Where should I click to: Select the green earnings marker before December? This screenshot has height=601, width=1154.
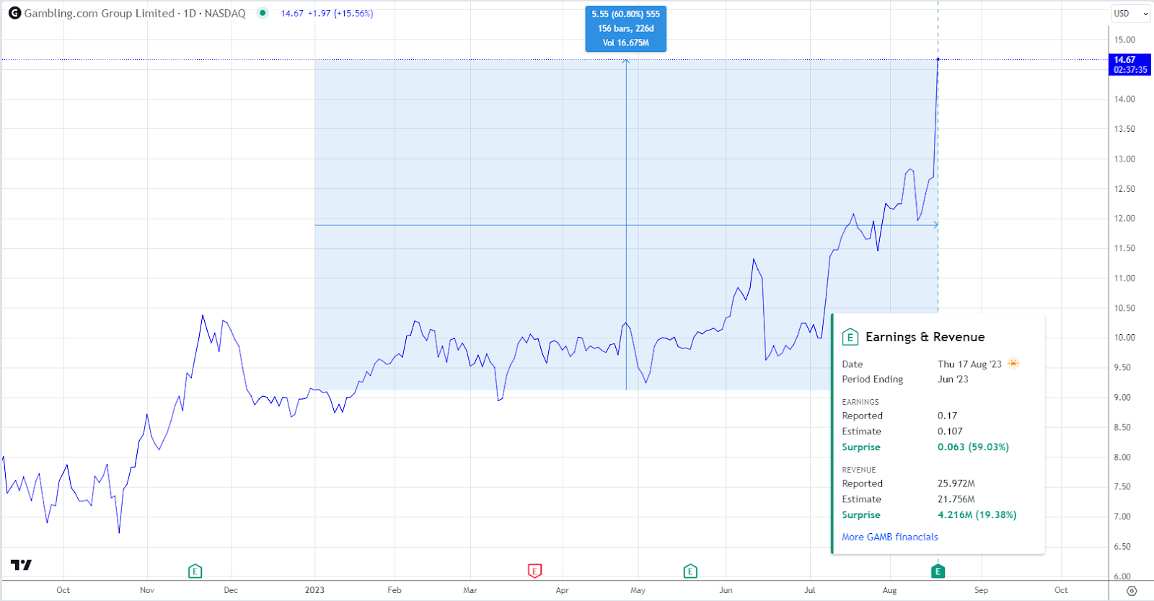coord(195,571)
